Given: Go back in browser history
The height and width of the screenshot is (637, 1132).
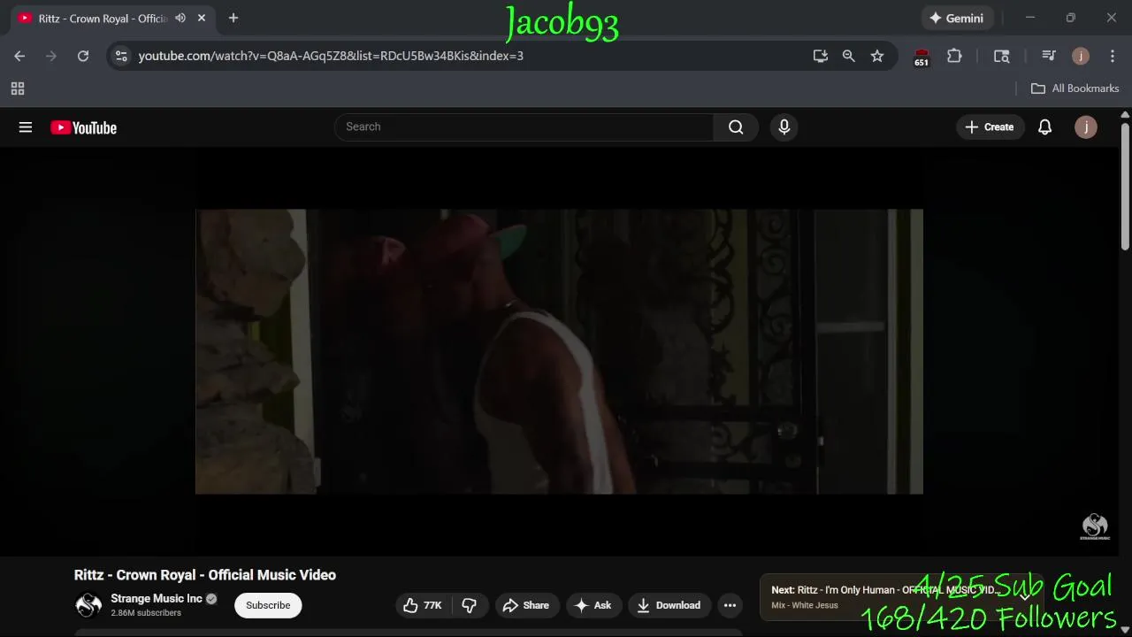Looking at the screenshot, I should tap(19, 56).
